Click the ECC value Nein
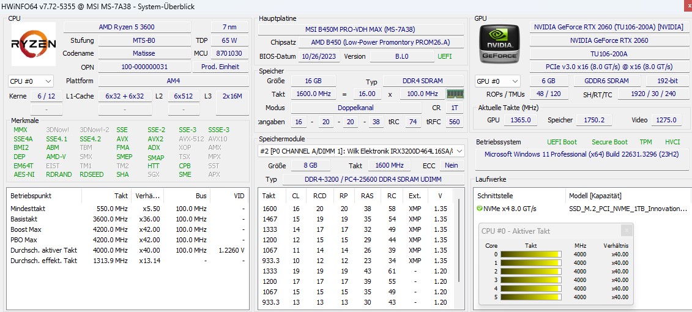This screenshot has width=692, height=312. click(452, 166)
